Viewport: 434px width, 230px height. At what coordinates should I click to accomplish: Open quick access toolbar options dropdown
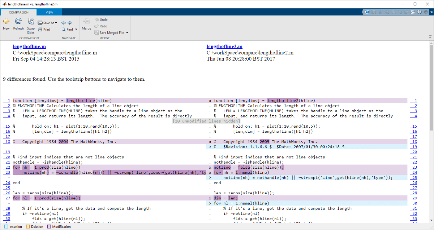425,12
